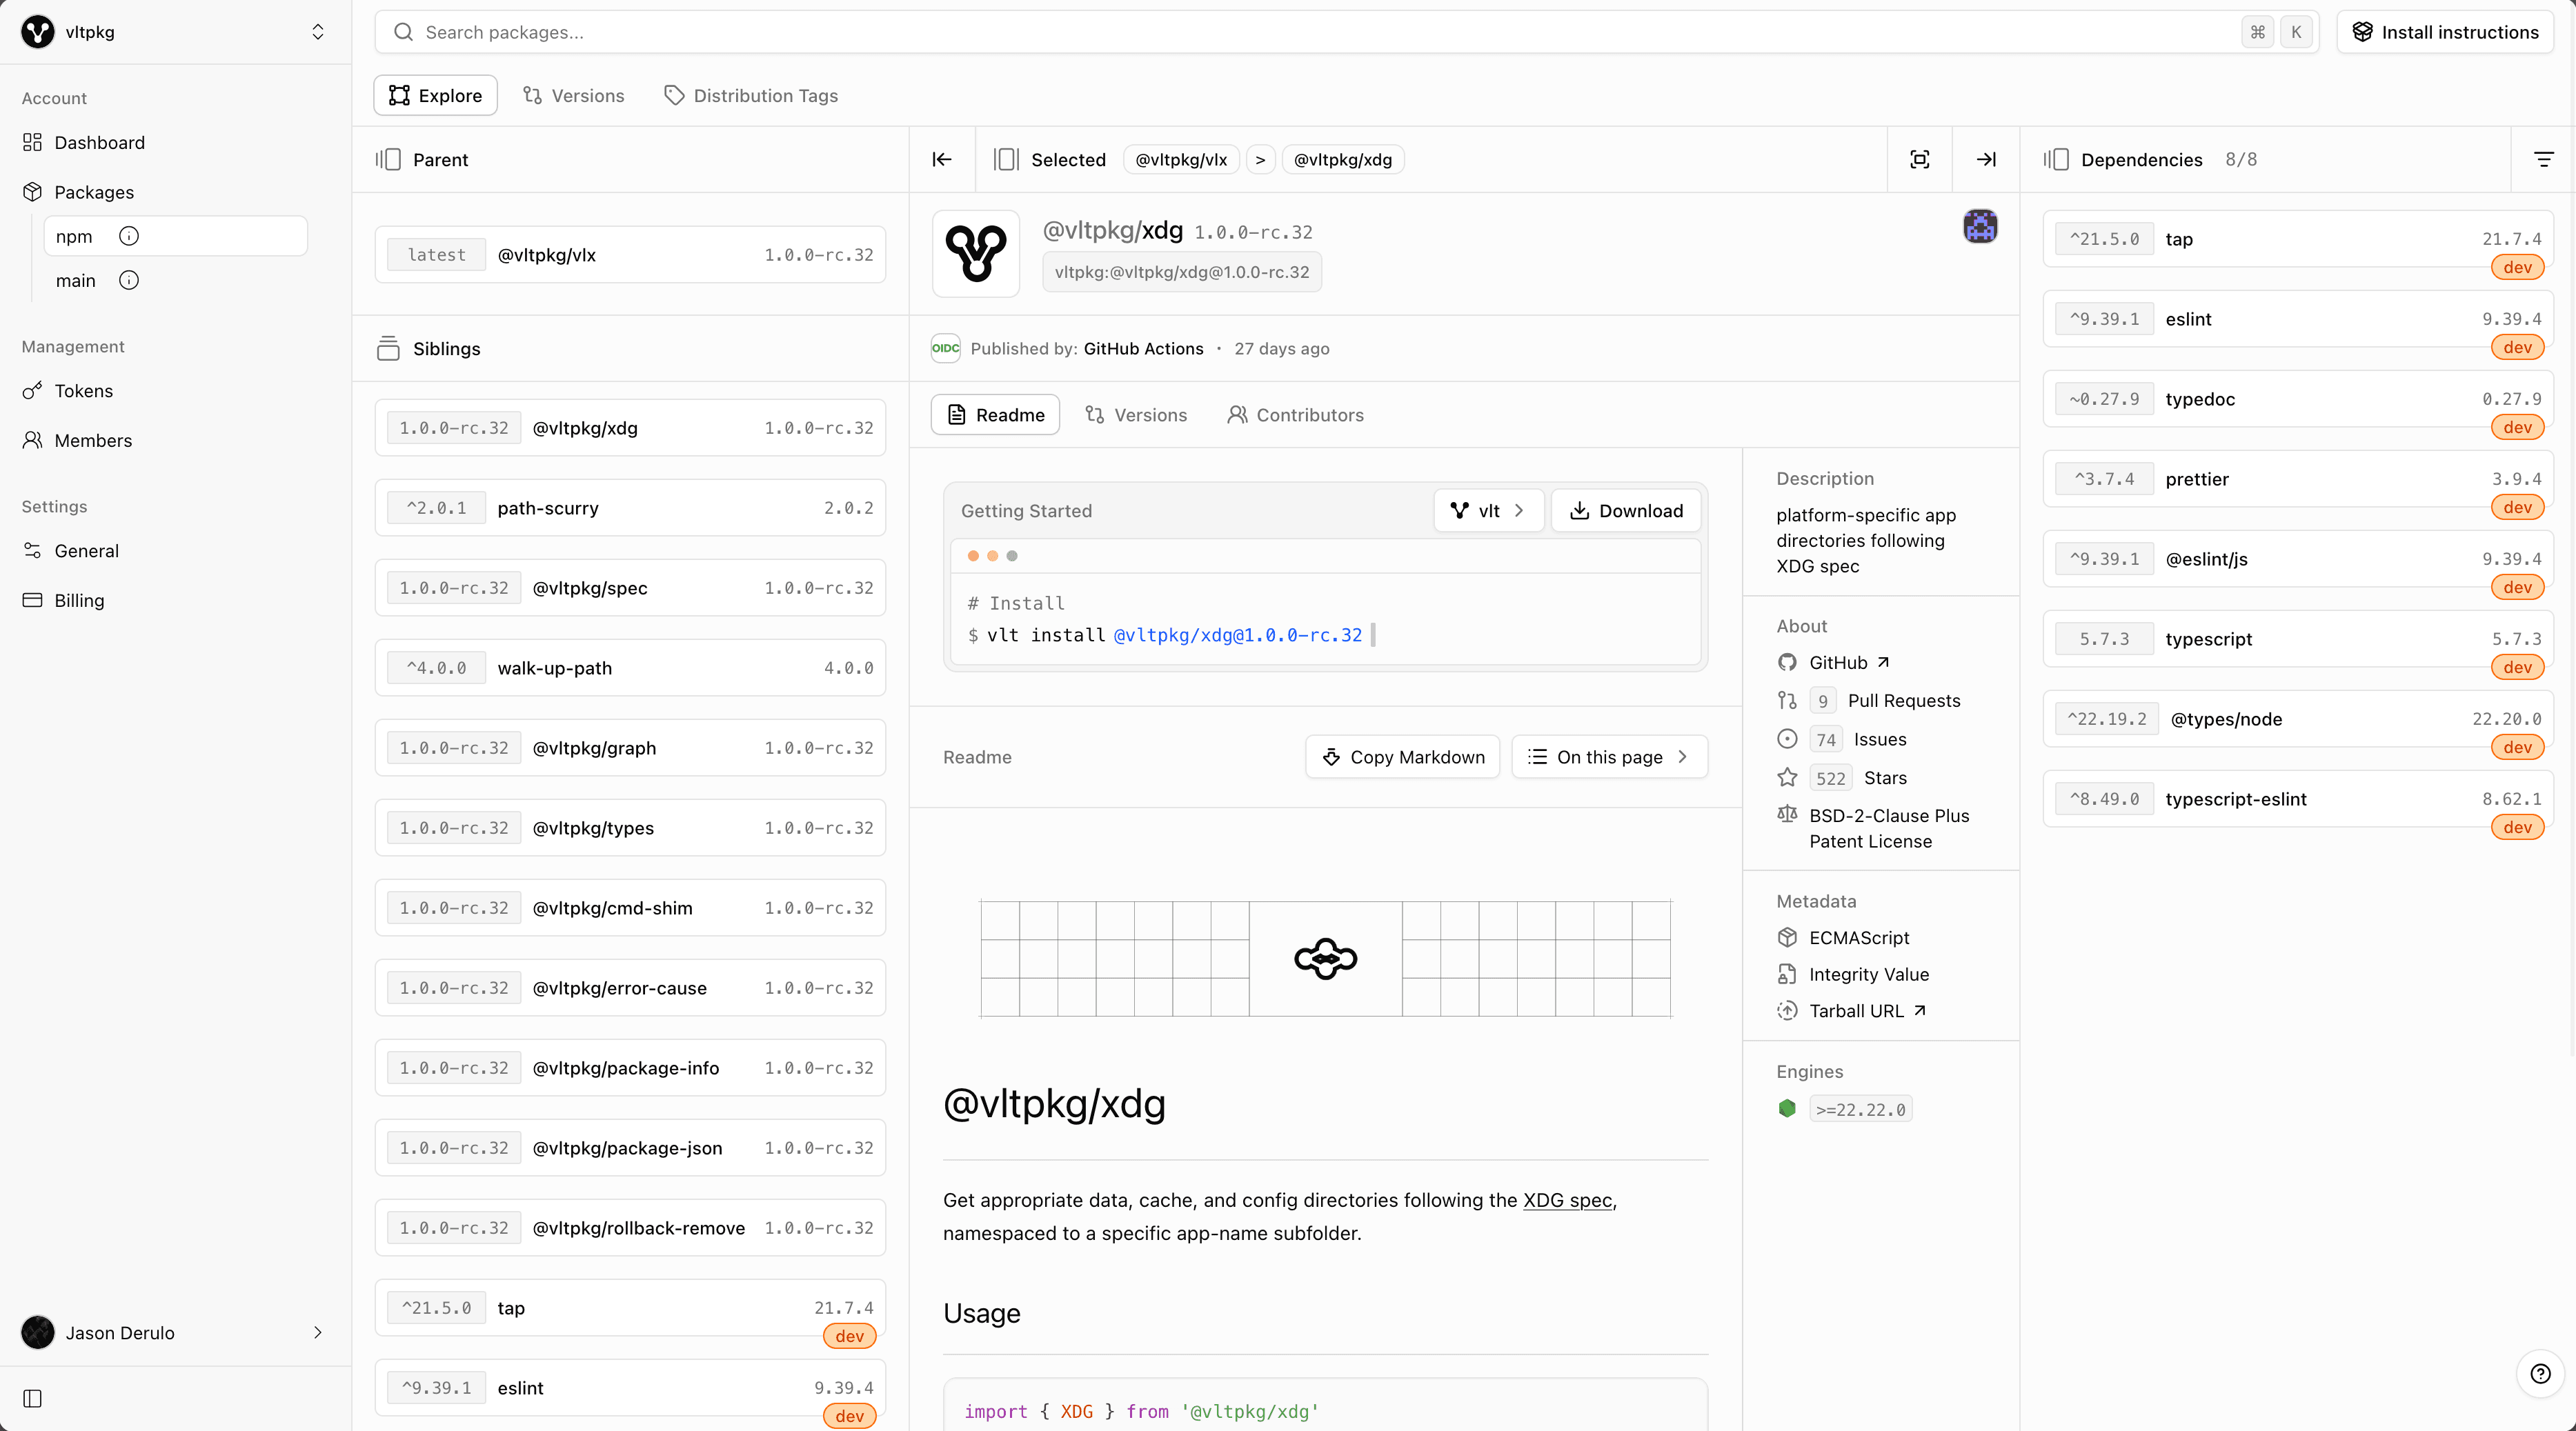Switch to the Explore tab
This screenshot has width=2576, height=1431.
(x=435, y=95)
